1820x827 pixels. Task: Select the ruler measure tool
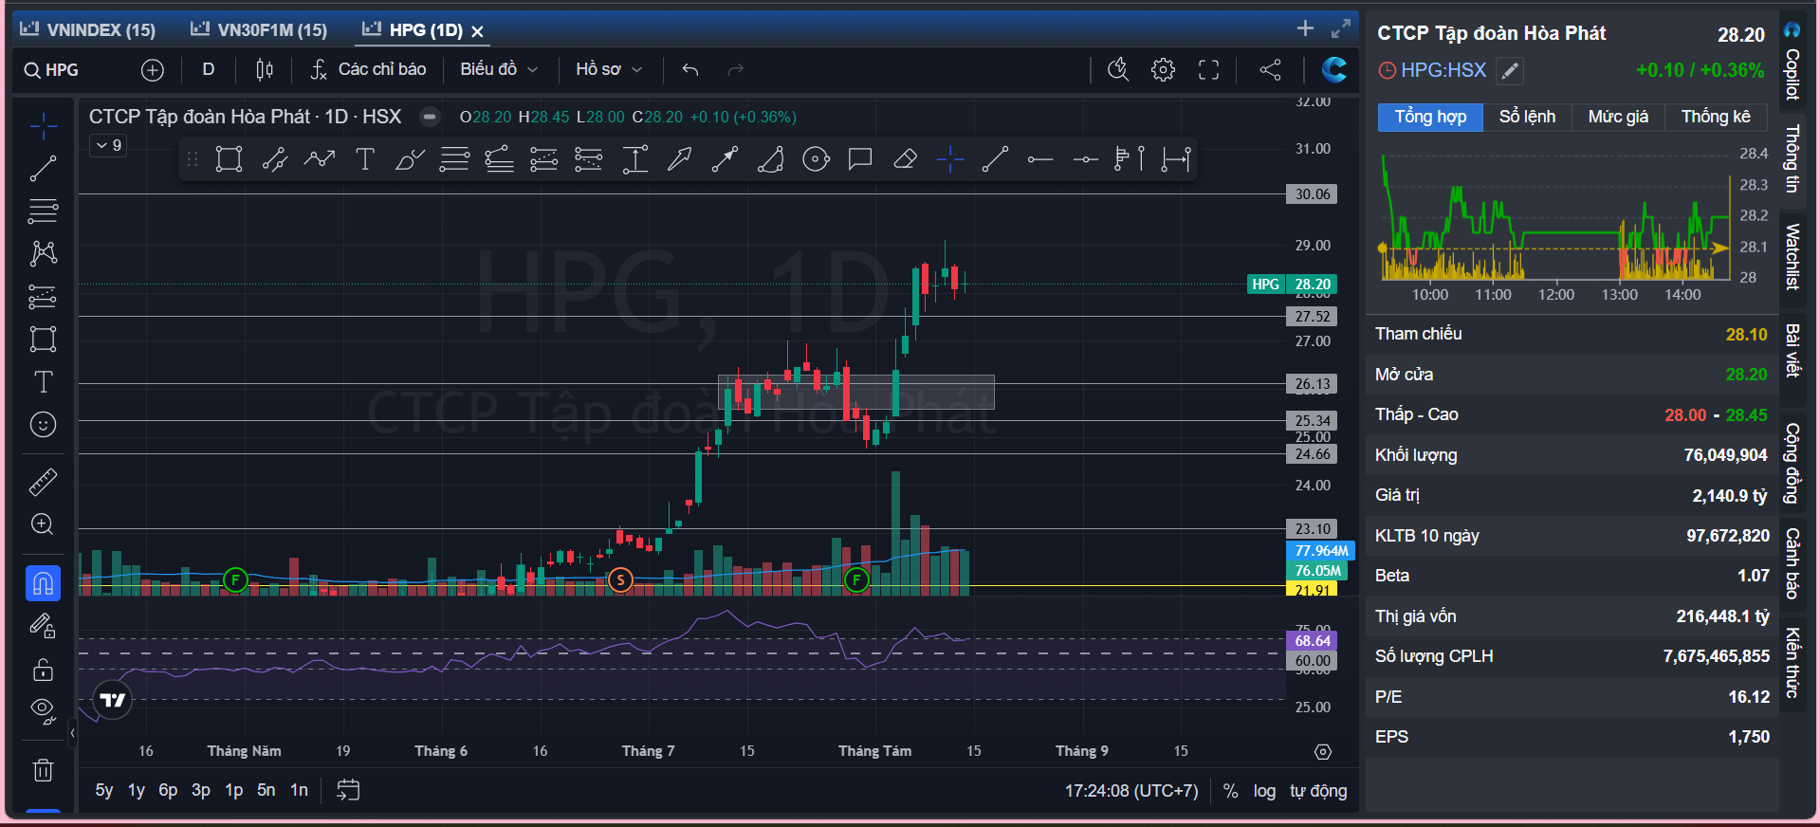(43, 482)
